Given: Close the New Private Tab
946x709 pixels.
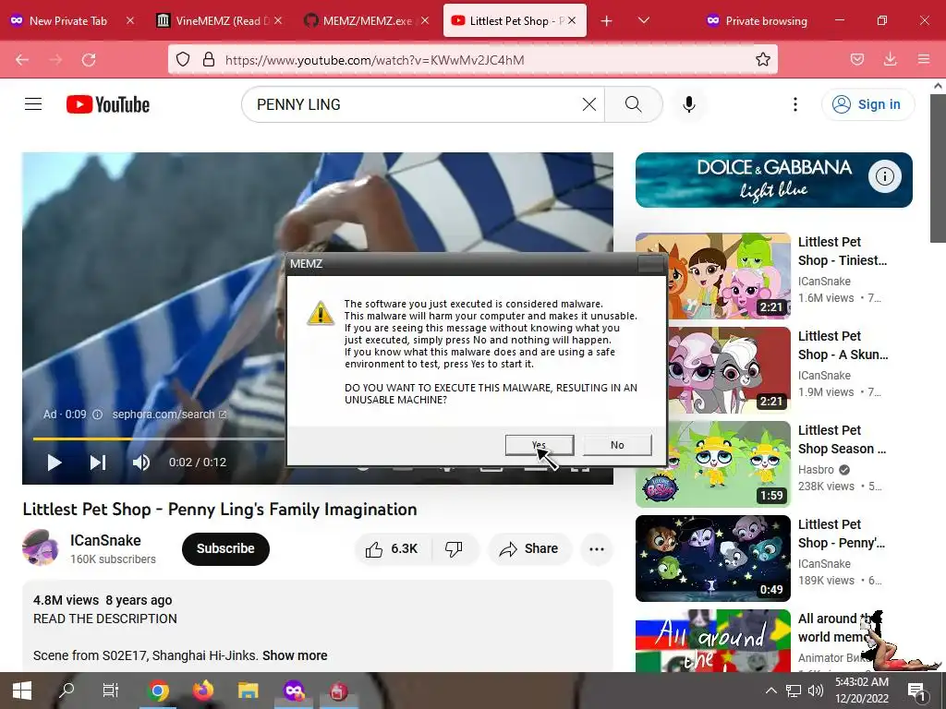Looking at the screenshot, I should coord(129,20).
